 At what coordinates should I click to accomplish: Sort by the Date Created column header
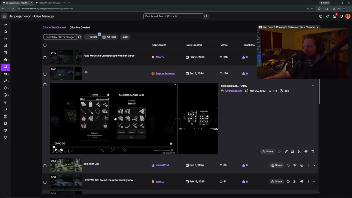click(x=194, y=45)
